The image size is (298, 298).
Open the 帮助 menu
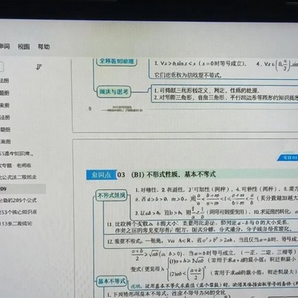click(x=44, y=46)
